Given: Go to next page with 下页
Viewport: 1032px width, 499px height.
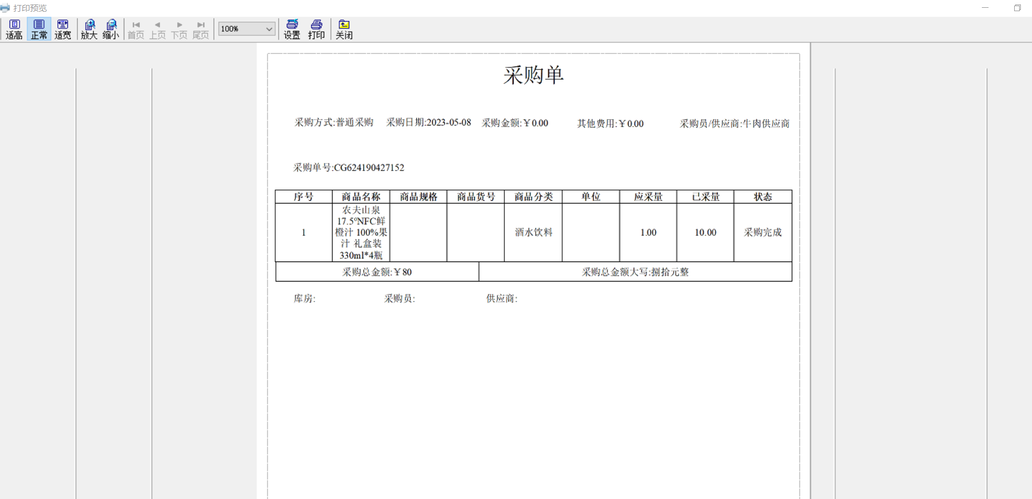Looking at the screenshot, I should click(x=179, y=29).
